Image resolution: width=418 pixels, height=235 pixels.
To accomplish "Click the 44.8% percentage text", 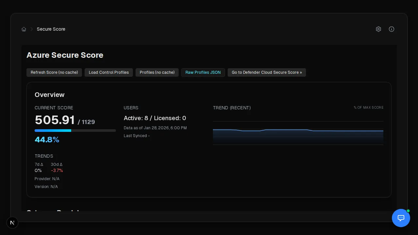I will coord(47,140).
